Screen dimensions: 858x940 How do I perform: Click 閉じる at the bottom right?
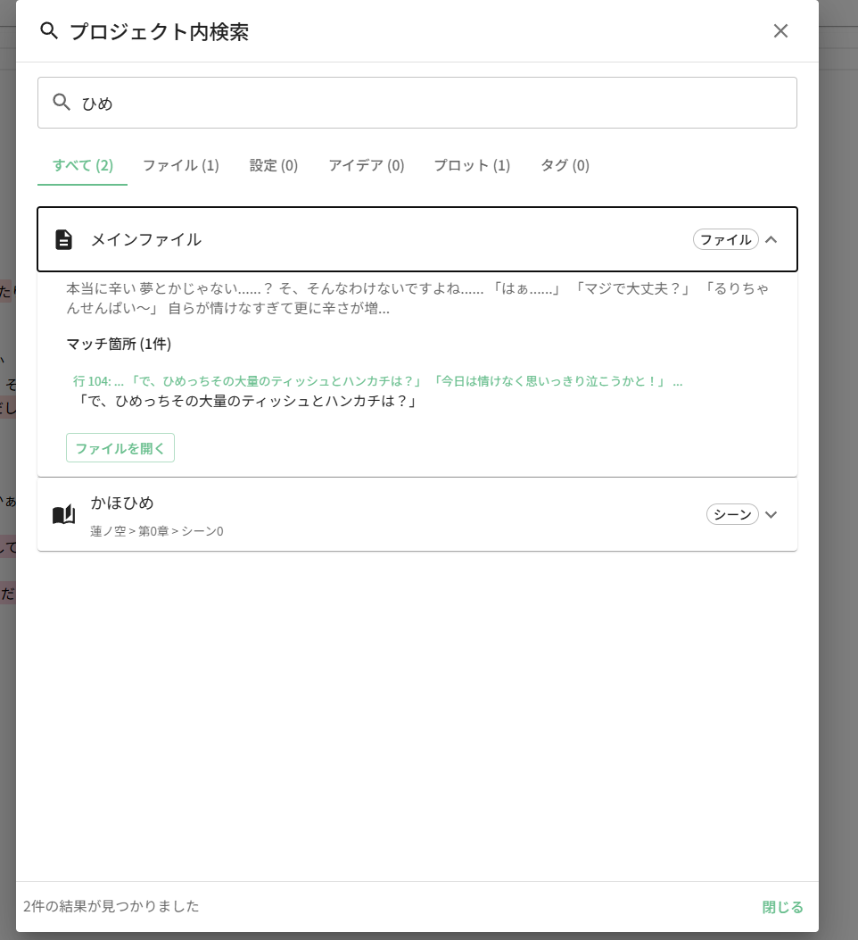tap(782, 907)
